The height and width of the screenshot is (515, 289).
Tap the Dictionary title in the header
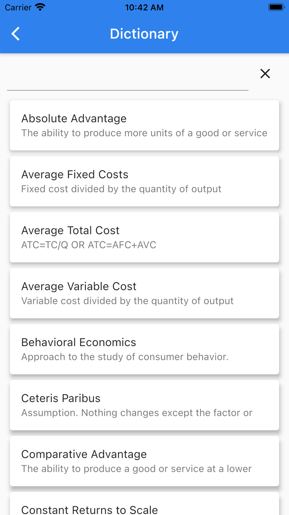(144, 34)
